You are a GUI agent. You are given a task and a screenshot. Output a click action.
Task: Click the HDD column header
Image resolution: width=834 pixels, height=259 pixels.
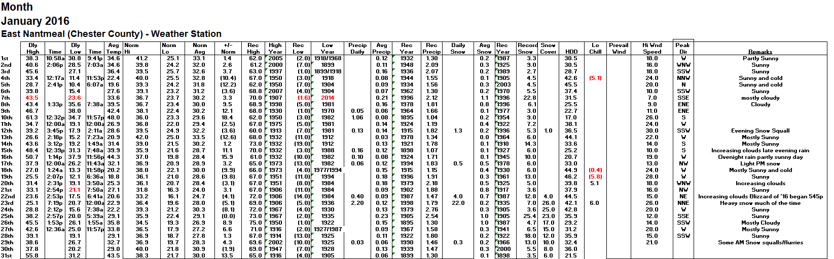(571, 52)
